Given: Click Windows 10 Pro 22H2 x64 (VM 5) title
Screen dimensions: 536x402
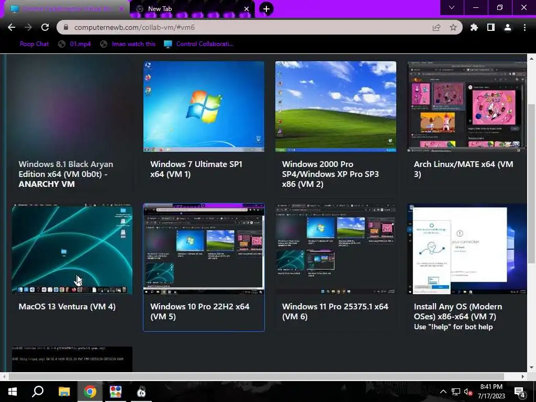Looking at the screenshot, I should [x=199, y=311].
